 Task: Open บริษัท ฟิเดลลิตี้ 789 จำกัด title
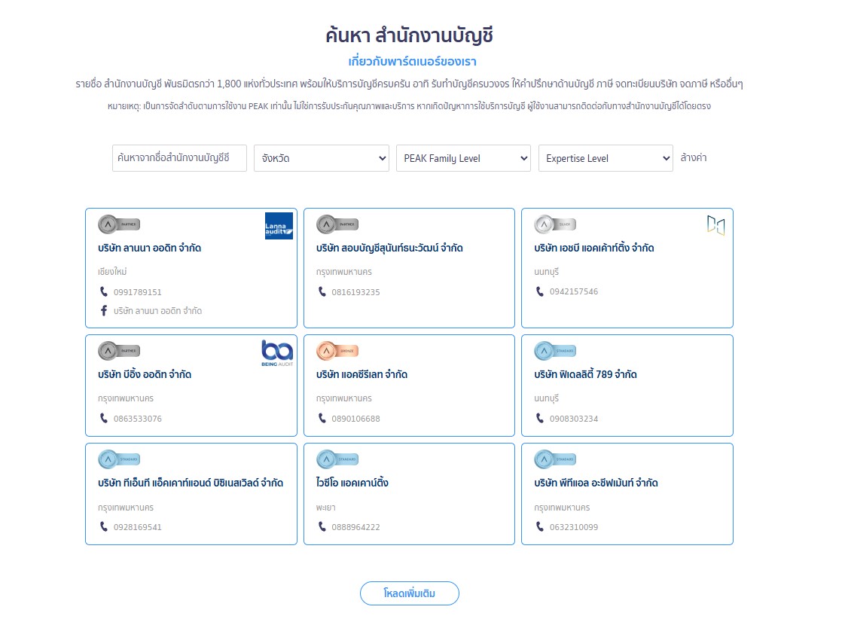point(585,375)
